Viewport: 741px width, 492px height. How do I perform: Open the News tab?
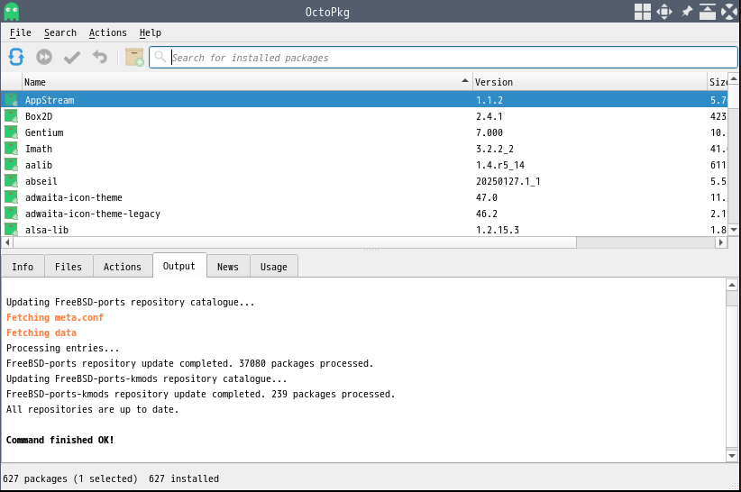(228, 267)
